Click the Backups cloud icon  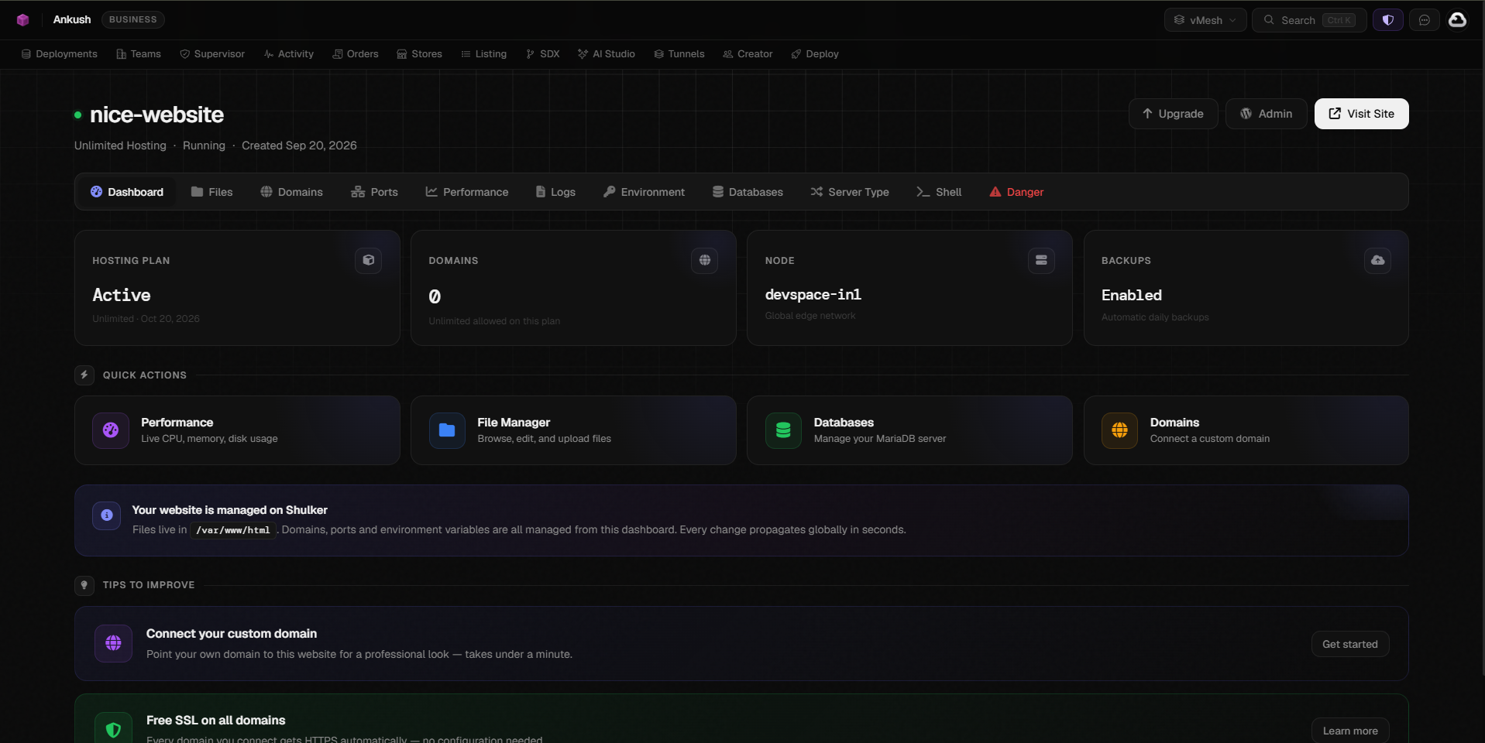[x=1377, y=260]
